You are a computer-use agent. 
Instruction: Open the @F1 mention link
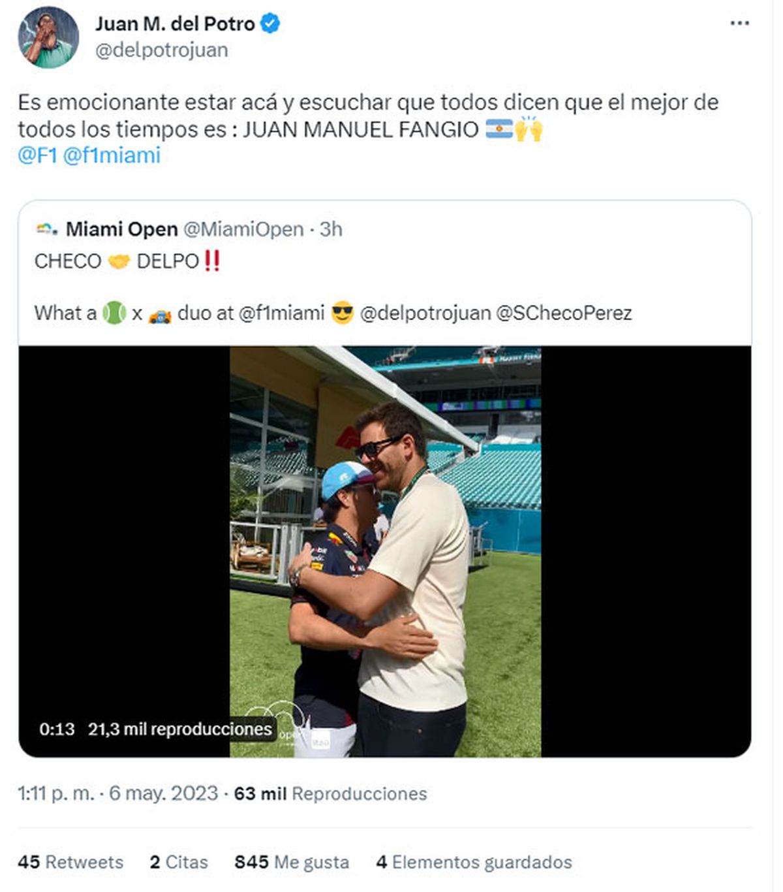[x=37, y=155]
